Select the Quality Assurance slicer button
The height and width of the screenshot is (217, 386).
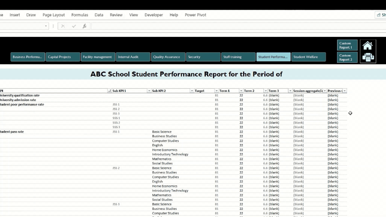coord(168,57)
